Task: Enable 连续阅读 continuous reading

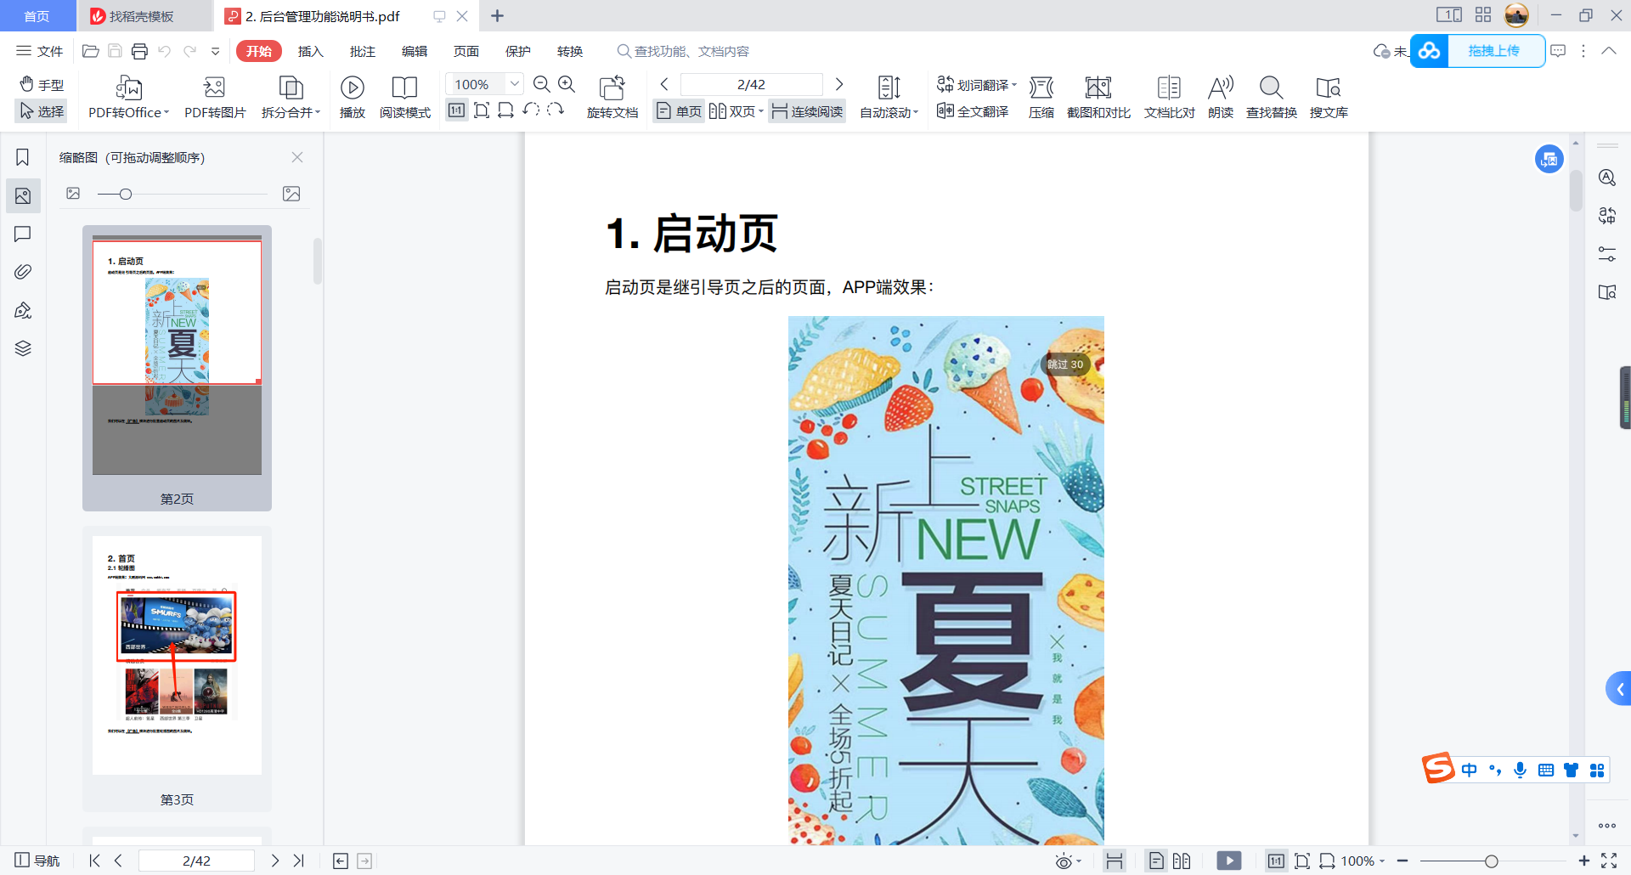Action: pyautogui.click(x=805, y=110)
